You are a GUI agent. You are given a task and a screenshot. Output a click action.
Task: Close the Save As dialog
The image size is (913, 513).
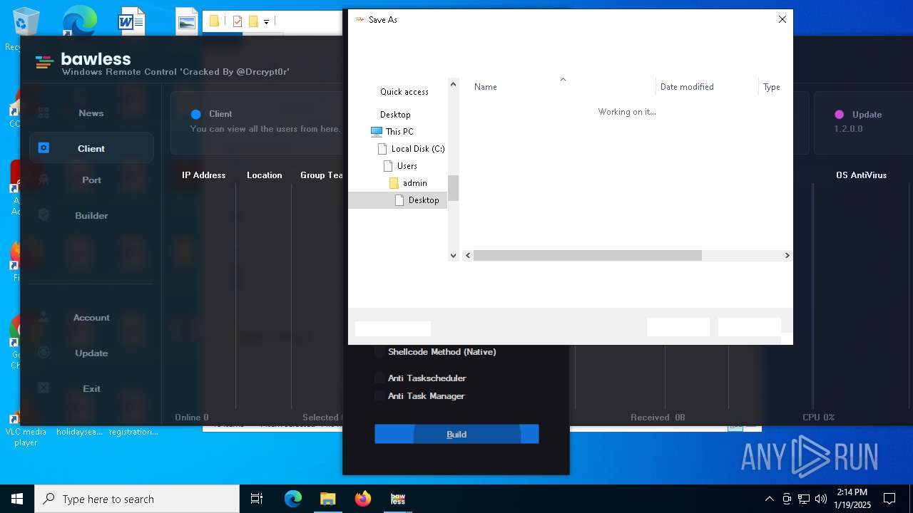click(x=782, y=19)
